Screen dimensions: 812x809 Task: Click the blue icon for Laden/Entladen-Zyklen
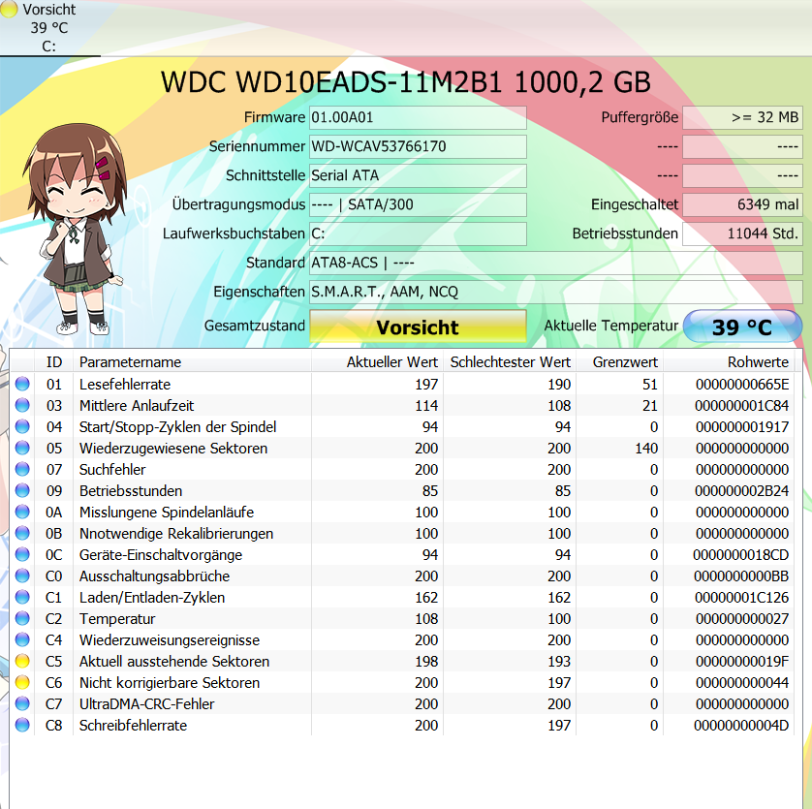click(x=22, y=597)
